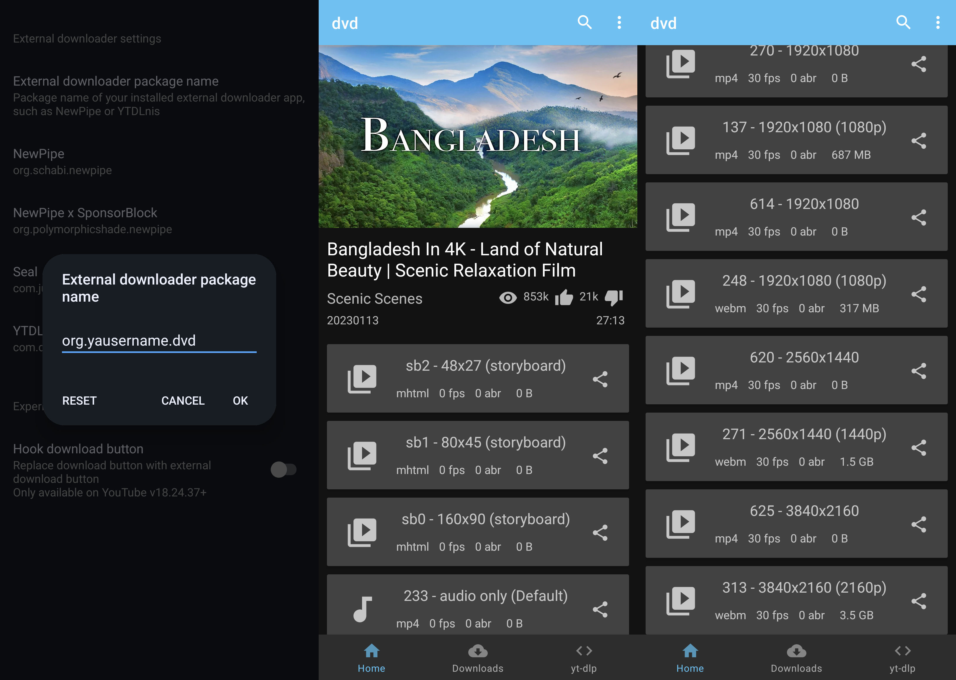Share the 313 3840x2160 webm format

coord(918,601)
